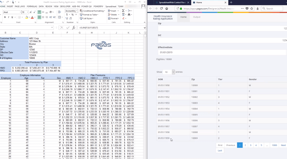Viewport: 287px width, 159px height.
Task: Click the EffectiveDate input field
Action: pos(222,52)
